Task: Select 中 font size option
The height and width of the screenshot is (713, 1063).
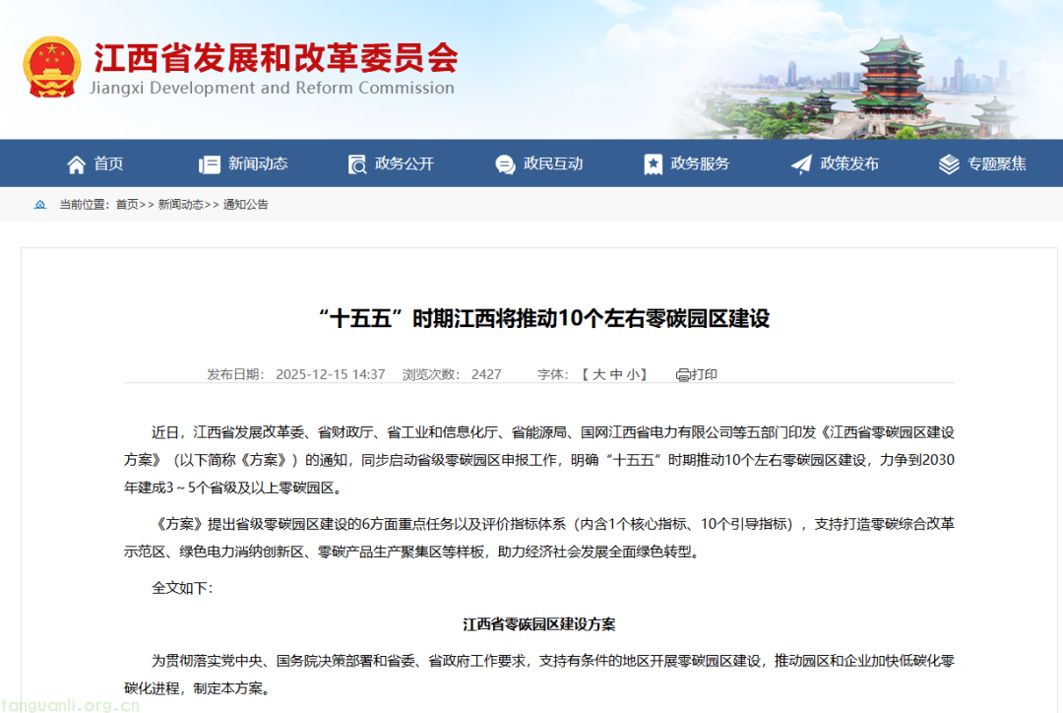Action: click(x=616, y=374)
